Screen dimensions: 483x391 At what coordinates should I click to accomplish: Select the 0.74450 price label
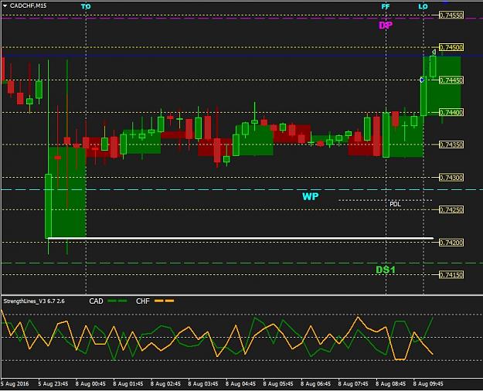pyautogui.click(x=451, y=80)
